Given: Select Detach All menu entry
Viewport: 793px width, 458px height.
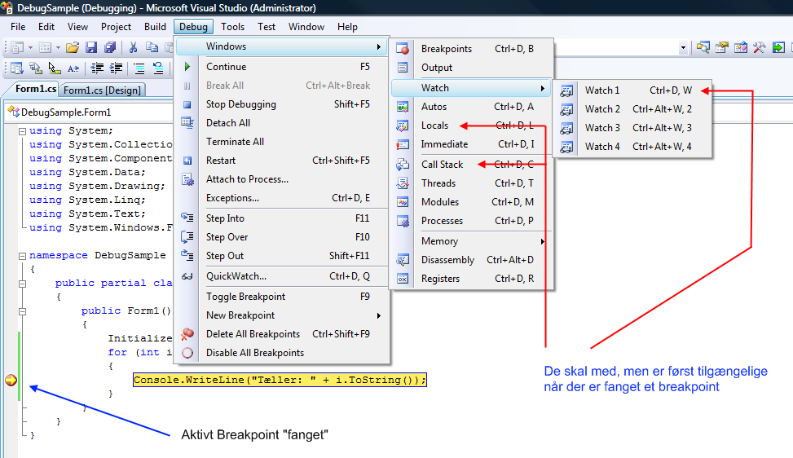Looking at the screenshot, I should pos(282,123).
